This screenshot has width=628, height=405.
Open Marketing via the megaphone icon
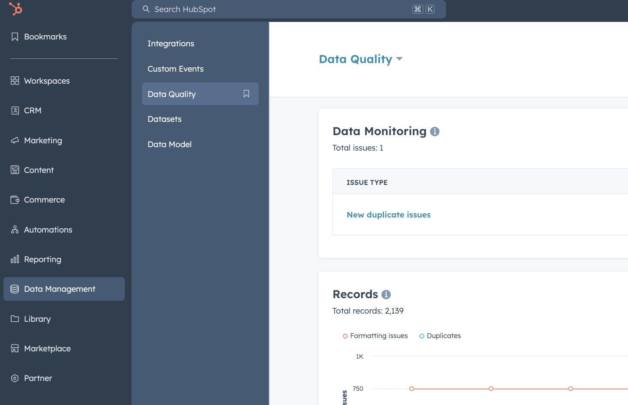pyautogui.click(x=14, y=140)
